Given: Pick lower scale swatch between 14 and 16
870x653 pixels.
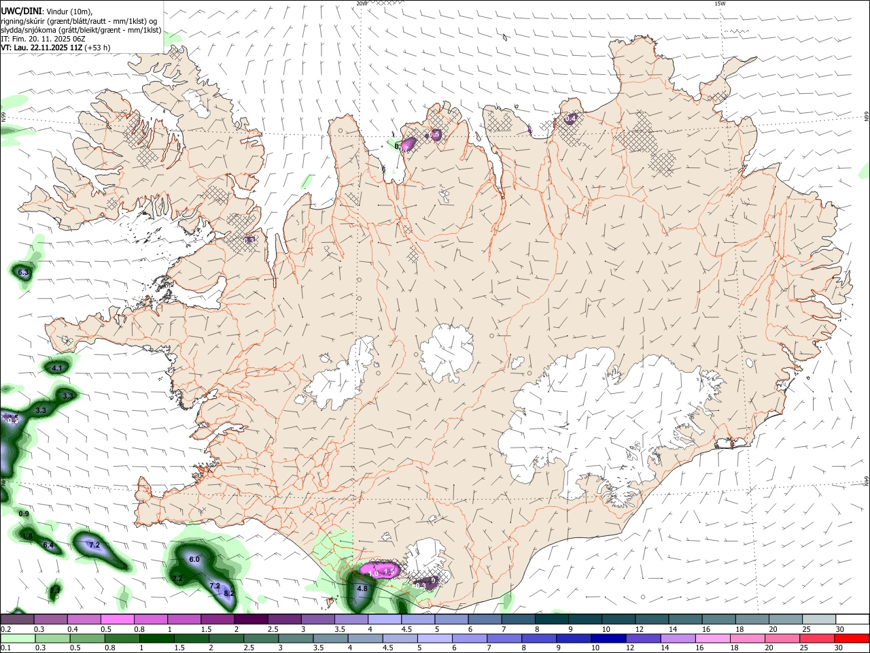Looking at the screenshot, I should click(x=679, y=639).
